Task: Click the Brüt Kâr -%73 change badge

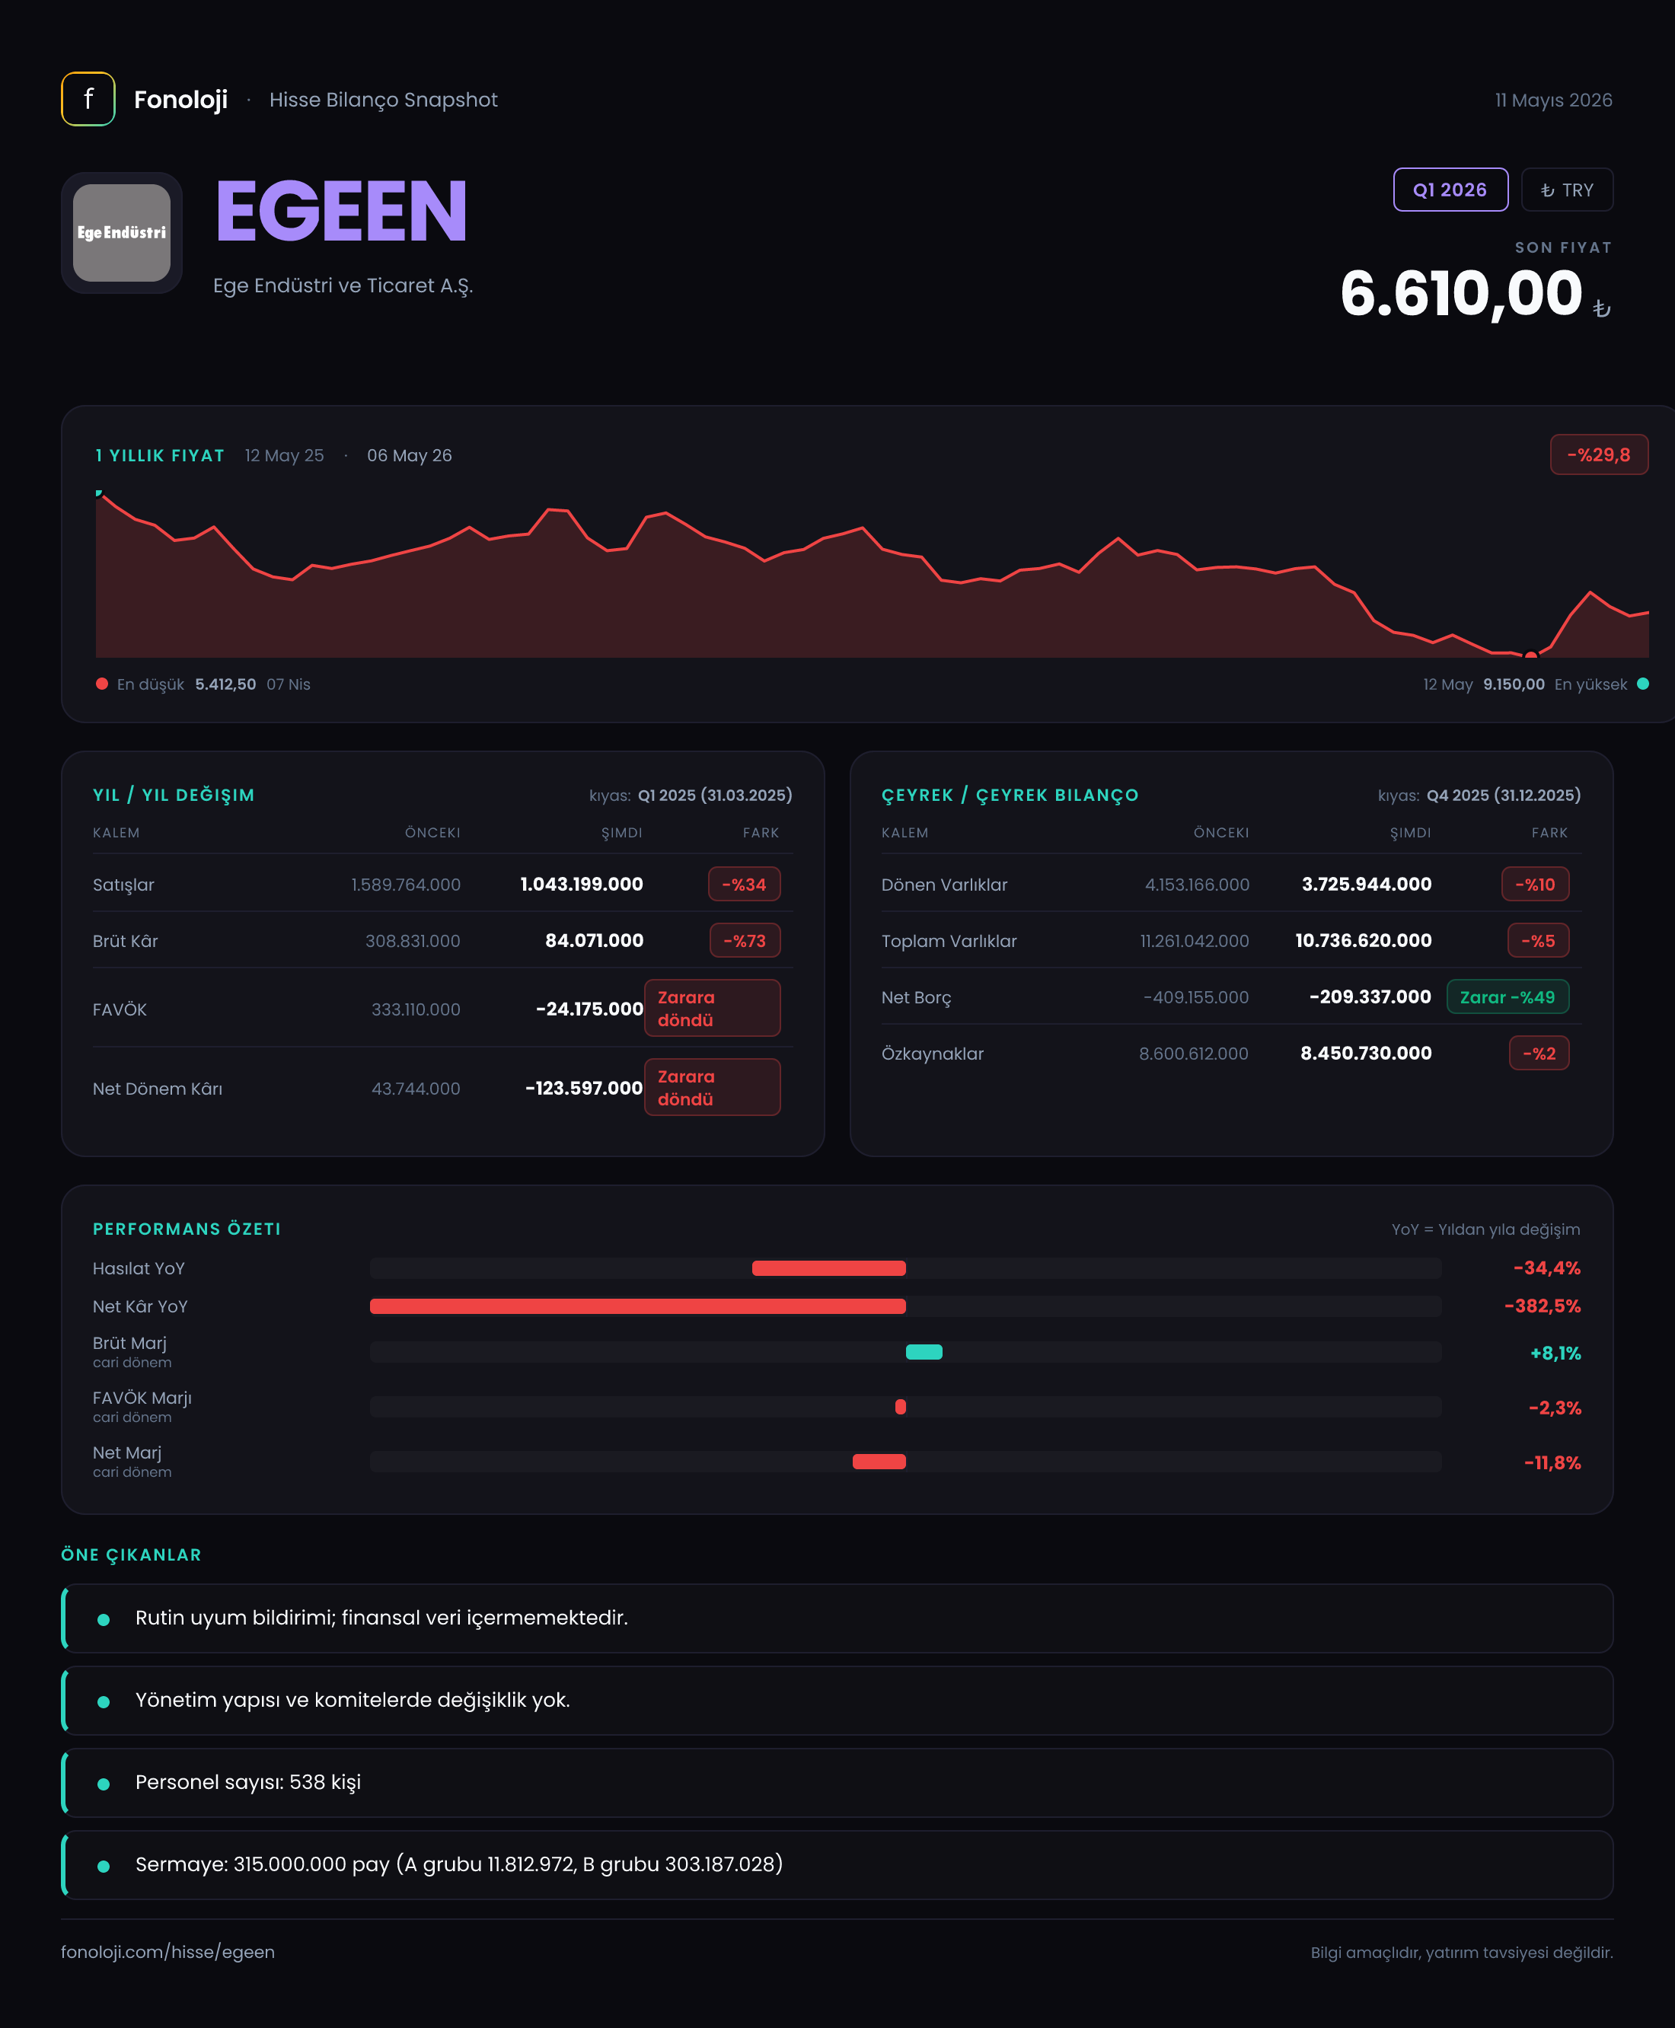Action: point(745,941)
